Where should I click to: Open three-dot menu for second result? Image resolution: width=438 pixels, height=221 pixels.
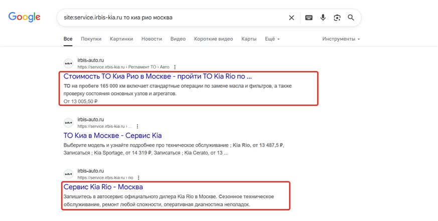[x=137, y=126]
